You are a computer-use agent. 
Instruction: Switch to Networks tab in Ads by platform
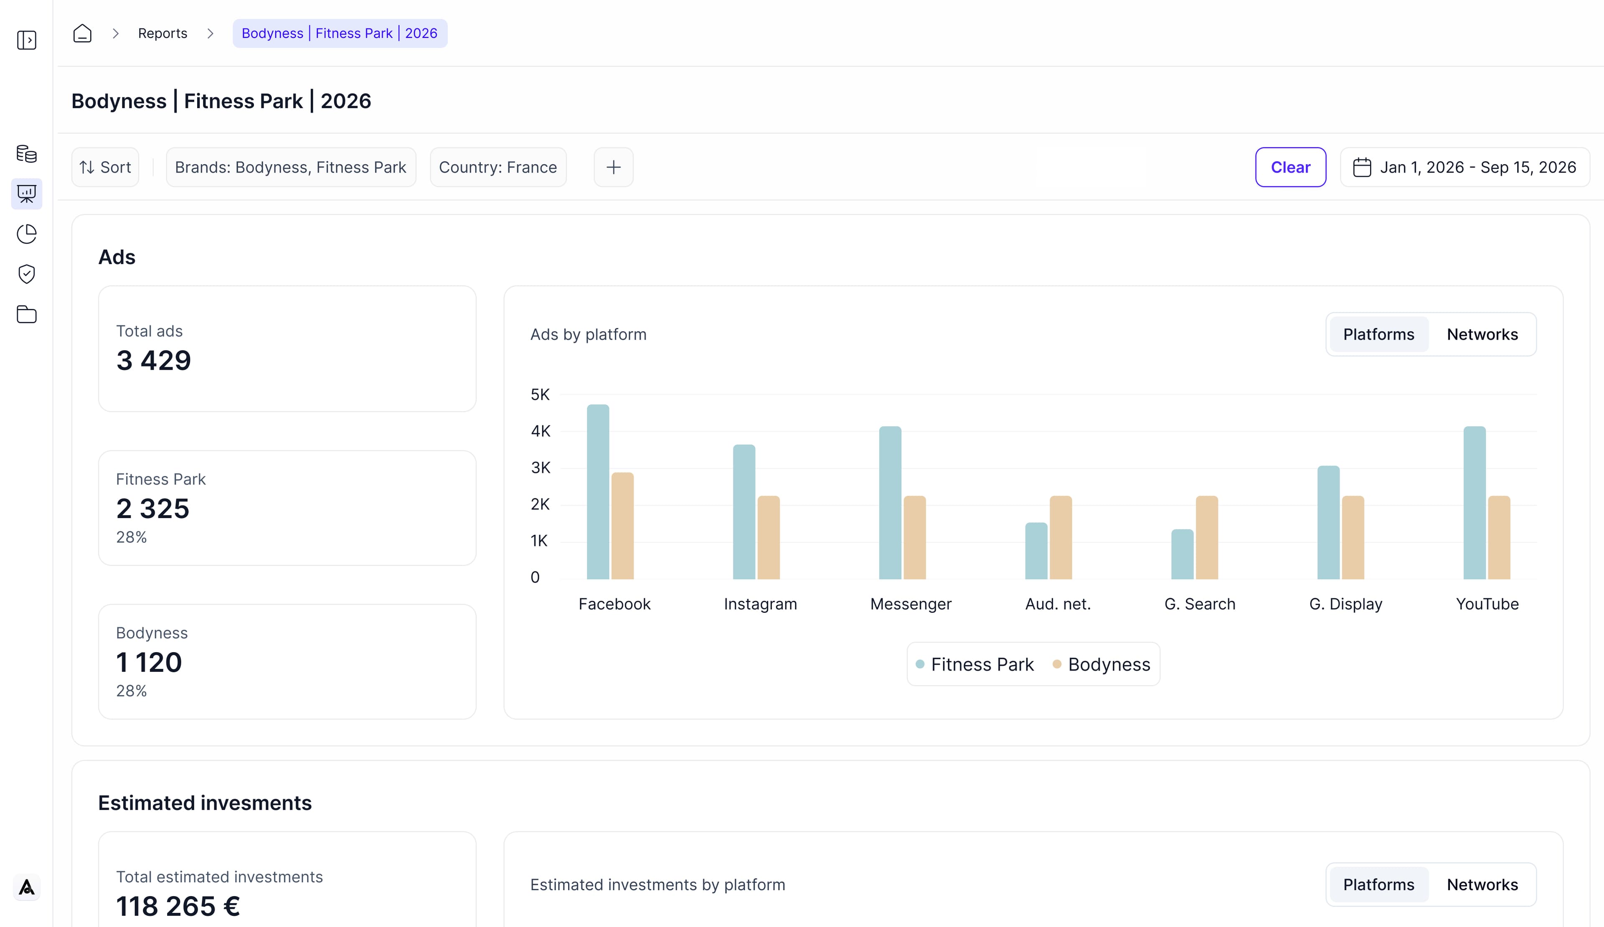[x=1482, y=334]
